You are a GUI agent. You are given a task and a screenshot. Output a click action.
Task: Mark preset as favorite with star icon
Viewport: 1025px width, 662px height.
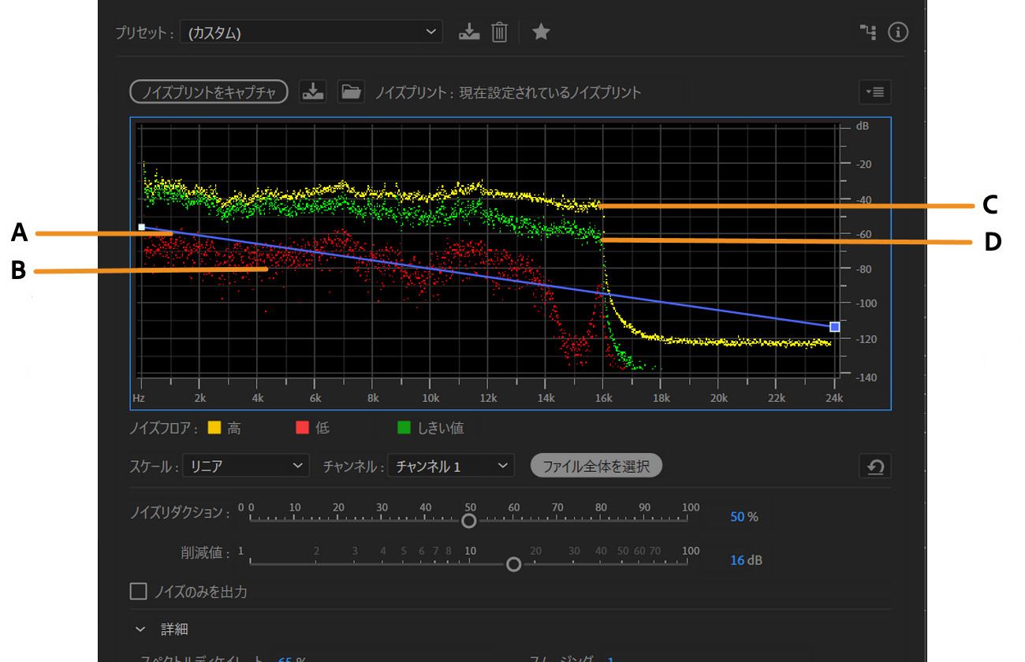[541, 32]
